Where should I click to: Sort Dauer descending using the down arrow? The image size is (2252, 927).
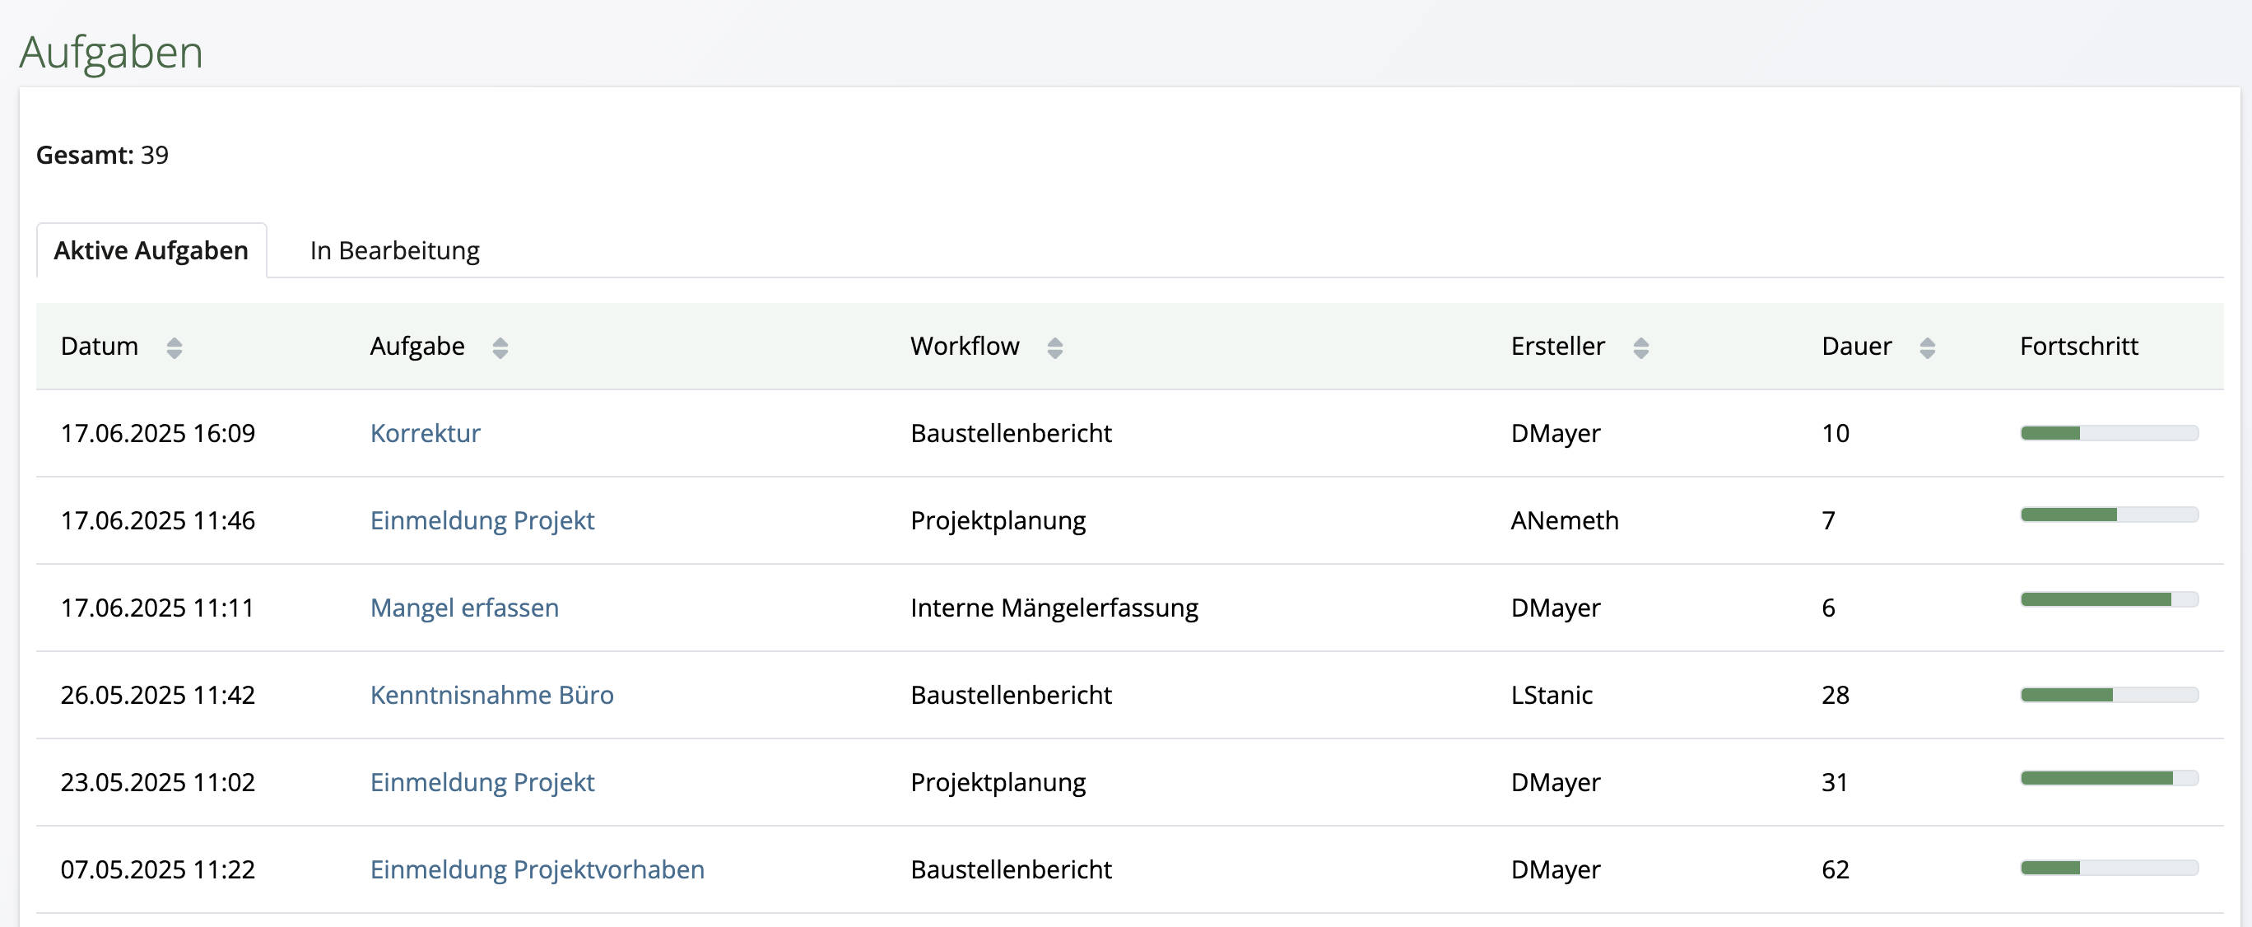tap(1927, 353)
